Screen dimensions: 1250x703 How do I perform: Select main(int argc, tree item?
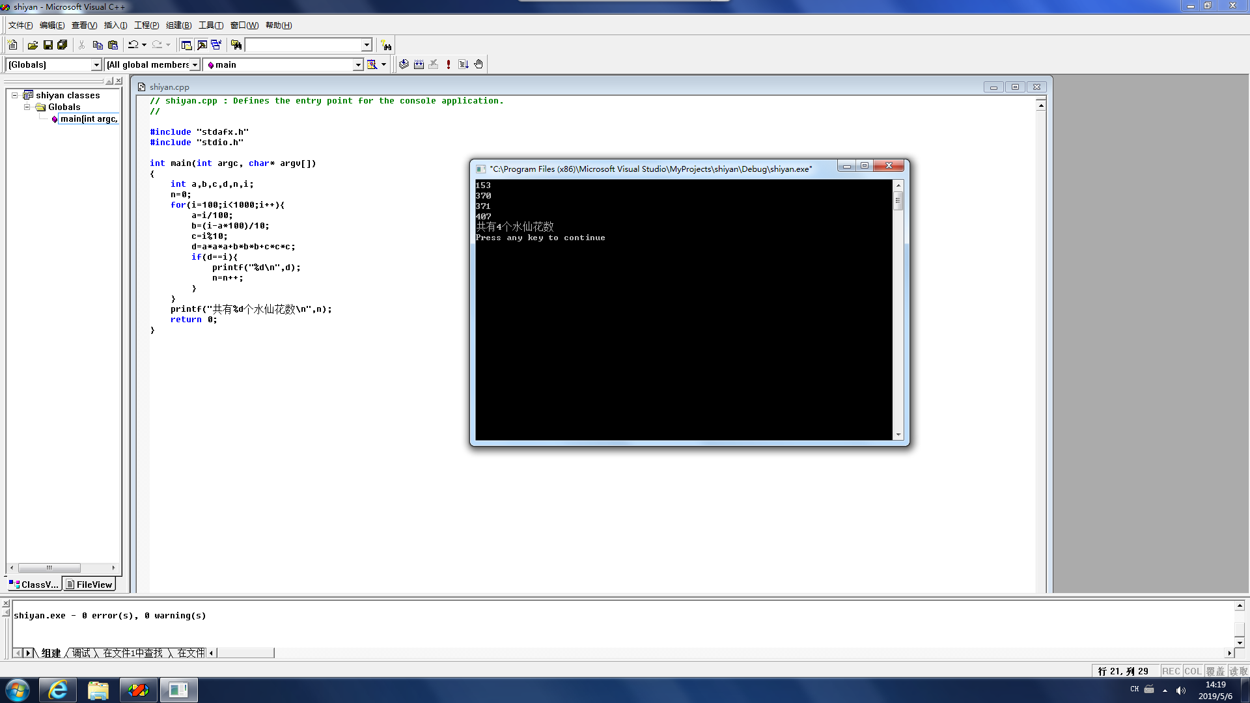[89, 119]
